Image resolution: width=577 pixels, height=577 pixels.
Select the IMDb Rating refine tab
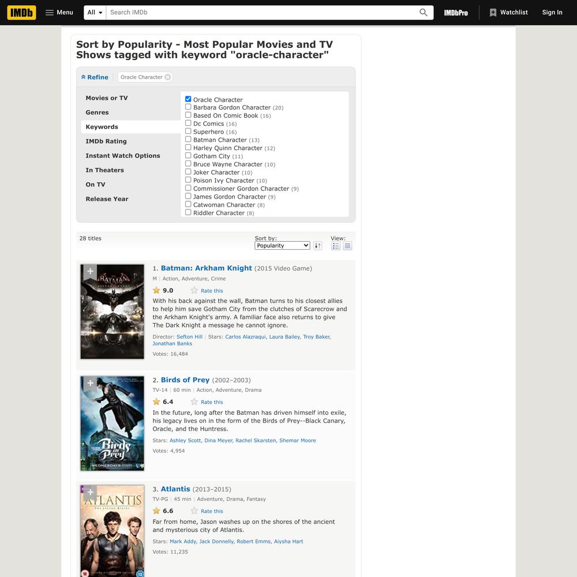(x=106, y=141)
